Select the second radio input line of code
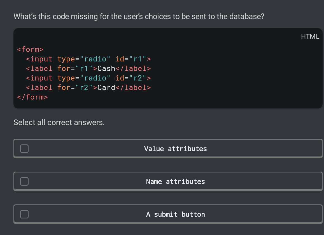 click(x=88, y=78)
